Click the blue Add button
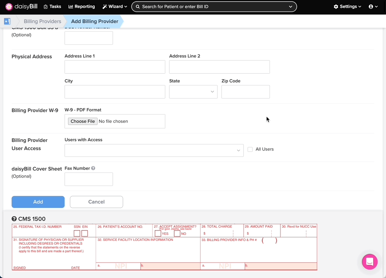The image size is (386, 278). pos(38,202)
